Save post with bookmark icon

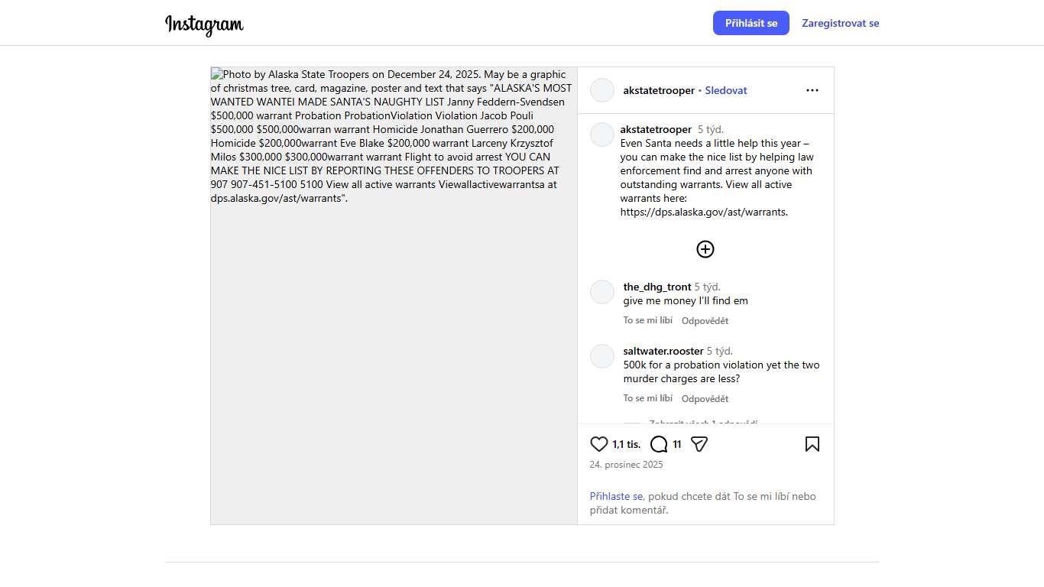pos(812,444)
